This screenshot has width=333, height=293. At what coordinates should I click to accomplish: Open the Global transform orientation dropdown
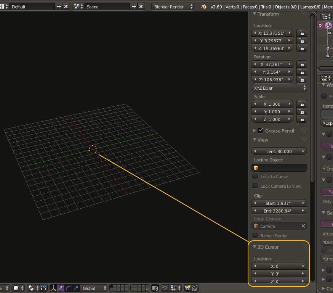pos(93,288)
